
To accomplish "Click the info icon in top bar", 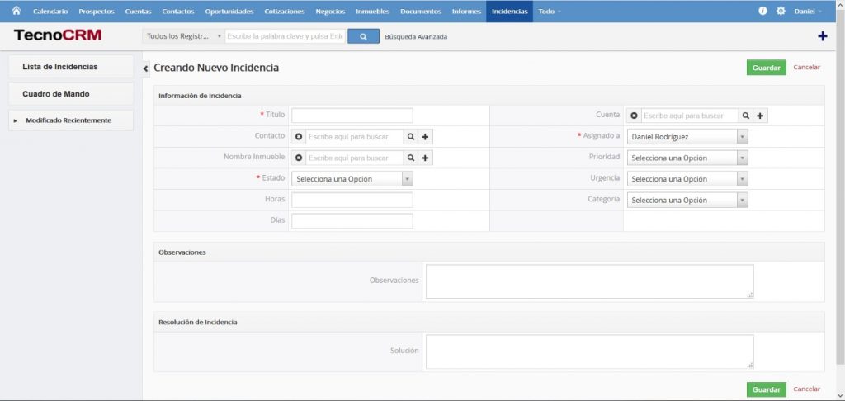I will 762,12.
